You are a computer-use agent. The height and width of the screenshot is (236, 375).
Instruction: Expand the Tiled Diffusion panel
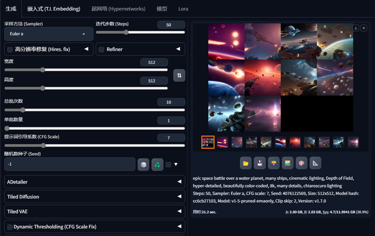coord(94,197)
